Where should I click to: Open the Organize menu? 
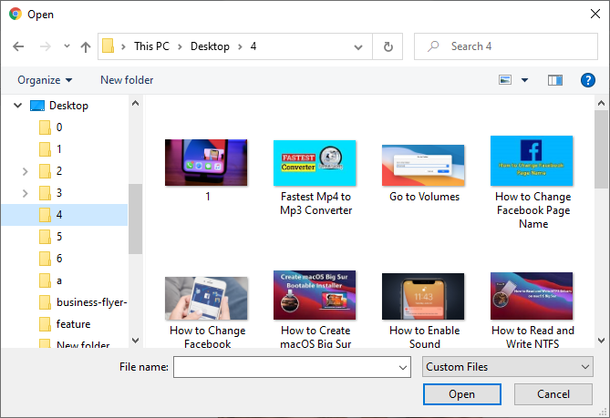45,80
